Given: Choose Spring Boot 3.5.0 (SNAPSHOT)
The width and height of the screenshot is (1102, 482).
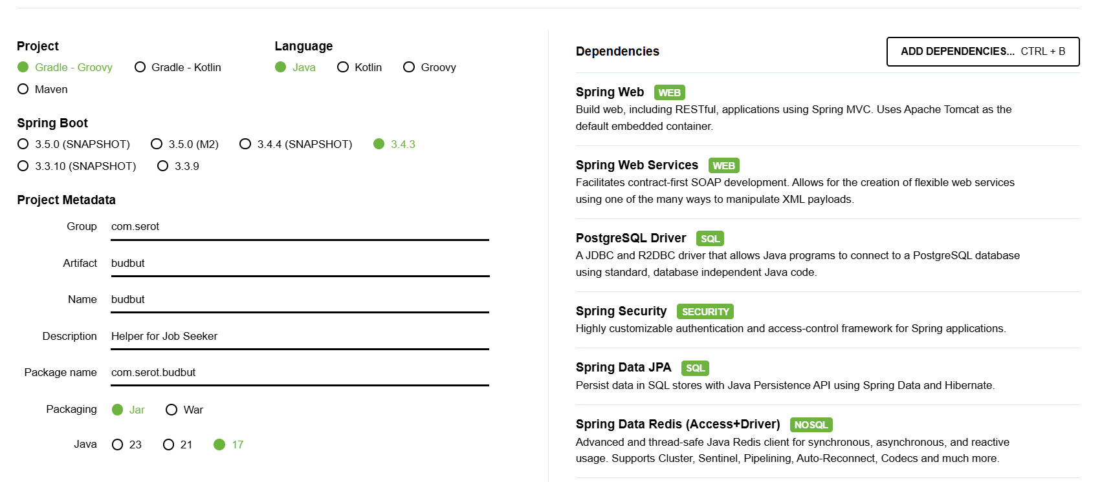Looking at the screenshot, I should (74, 144).
